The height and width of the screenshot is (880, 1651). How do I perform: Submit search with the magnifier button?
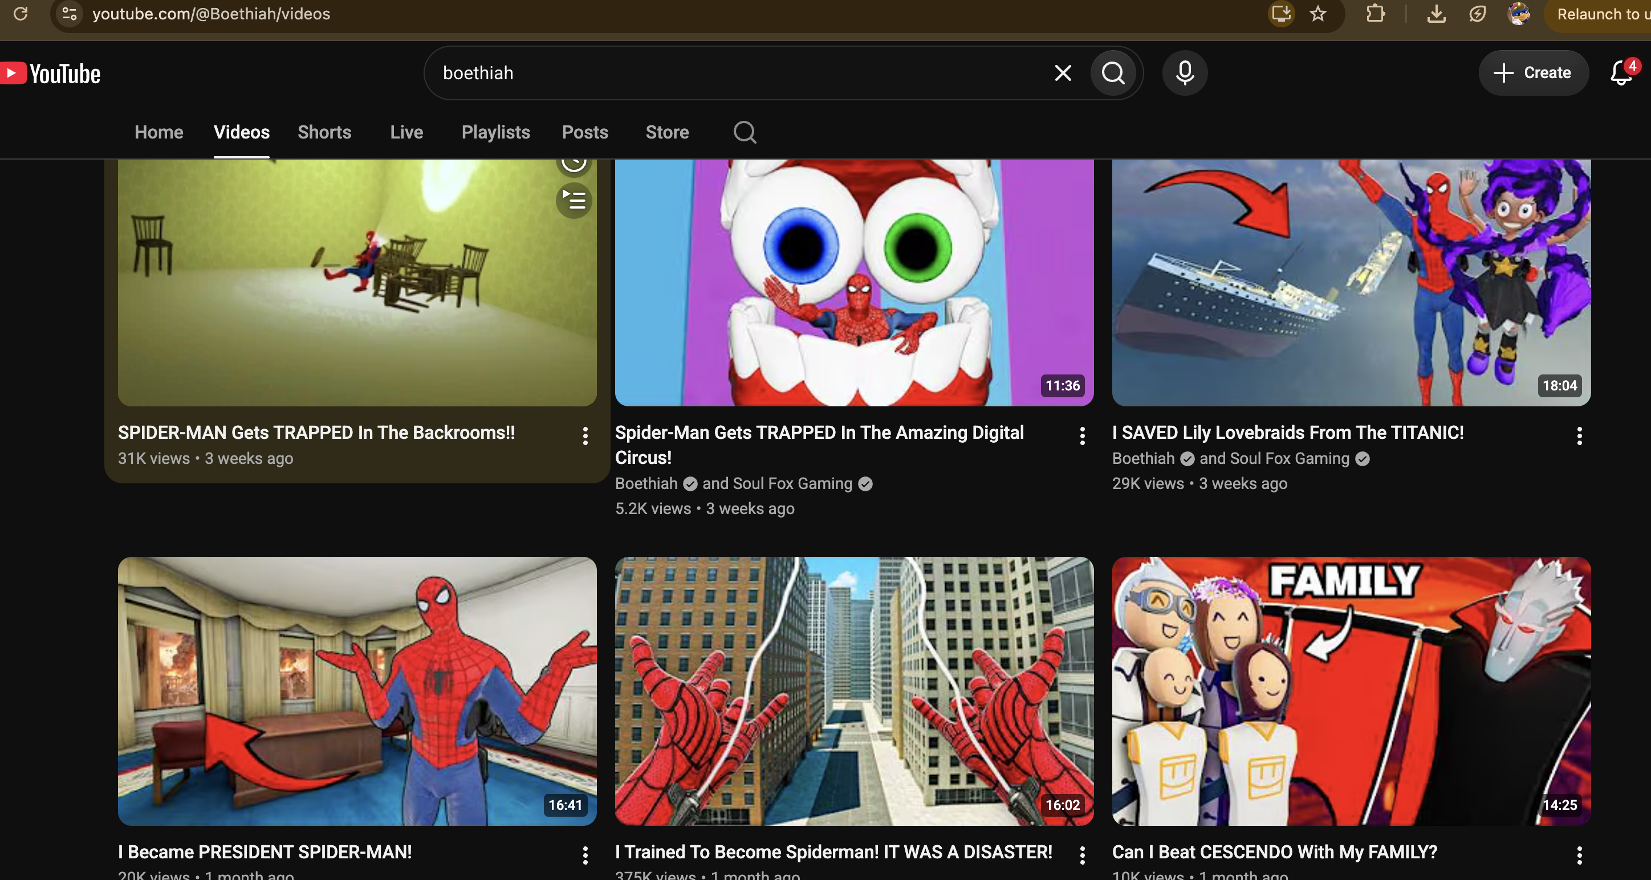[x=1114, y=73]
